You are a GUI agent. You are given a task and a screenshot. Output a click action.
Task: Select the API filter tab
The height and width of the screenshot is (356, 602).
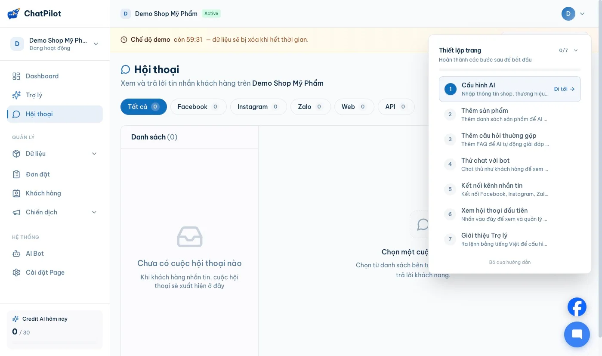[396, 107]
